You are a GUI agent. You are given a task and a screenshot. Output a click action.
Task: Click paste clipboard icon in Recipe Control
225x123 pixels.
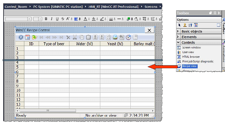click(88, 37)
